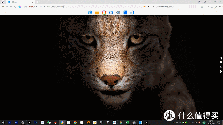Click the scissors screenshot tool icon
This screenshot has width=223, height=125.
pyautogui.click(x=212, y=7)
